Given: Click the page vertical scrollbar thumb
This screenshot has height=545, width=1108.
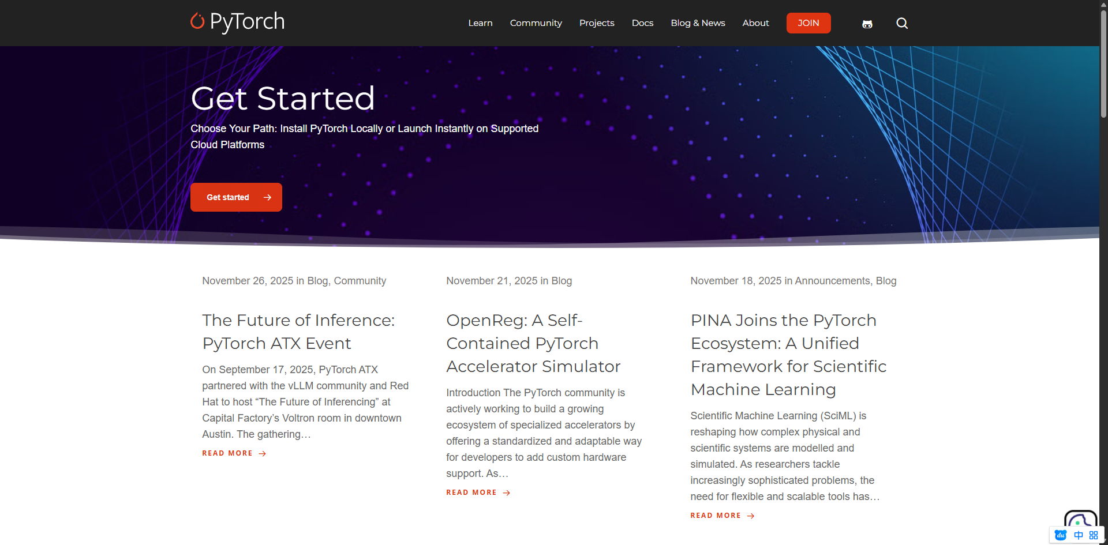Looking at the screenshot, I should click(x=1103, y=63).
